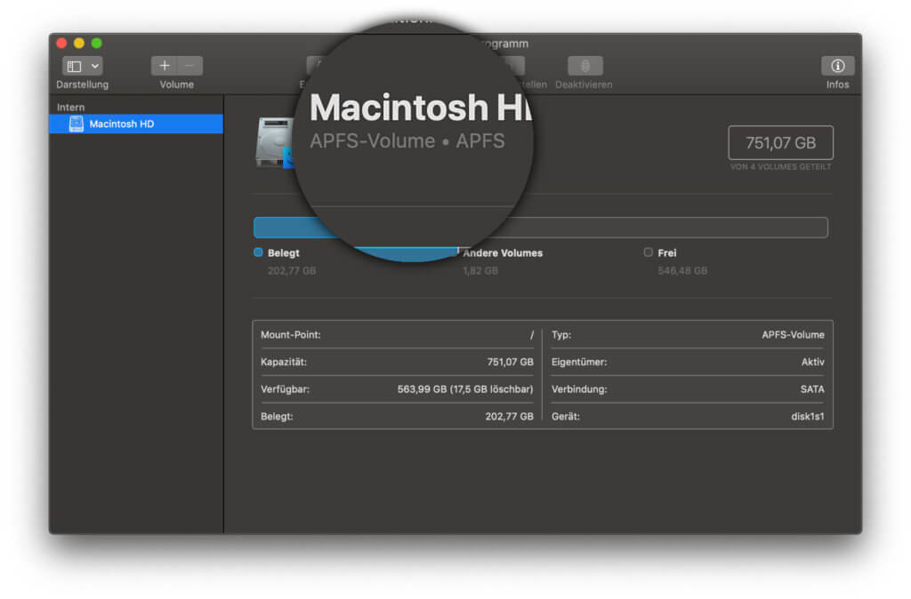Add a volume with the plus button
911x599 pixels.
(x=165, y=66)
